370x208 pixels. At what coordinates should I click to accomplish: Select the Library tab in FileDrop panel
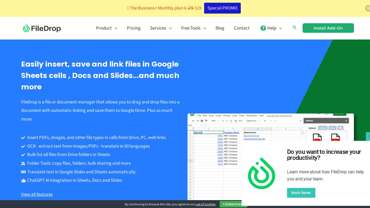323,128
